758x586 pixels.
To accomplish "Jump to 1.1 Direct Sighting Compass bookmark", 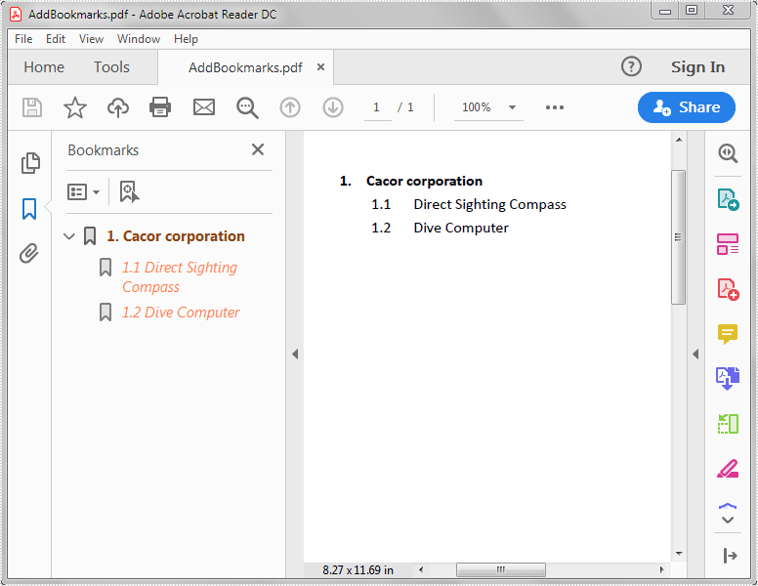I will (x=180, y=277).
